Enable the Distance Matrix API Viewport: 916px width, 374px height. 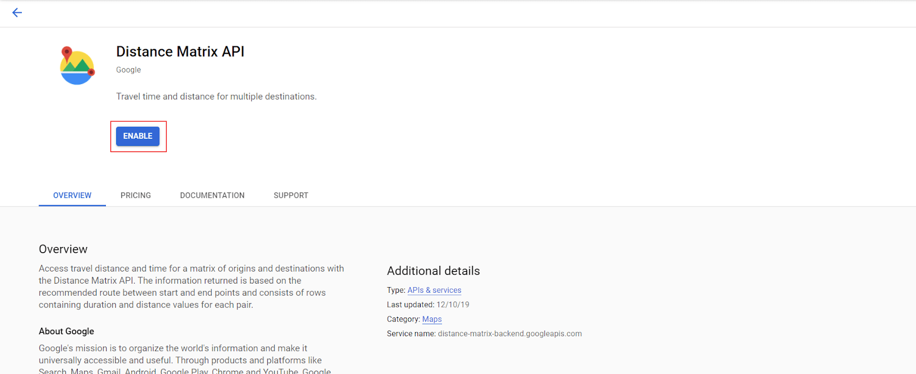[x=137, y=136]
